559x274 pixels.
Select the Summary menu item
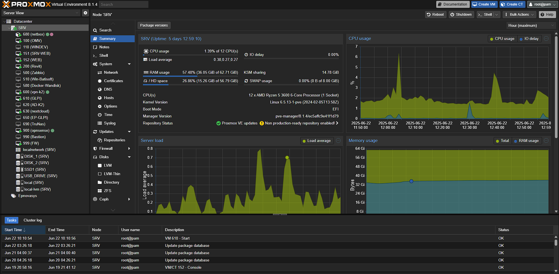coord(113,38)
